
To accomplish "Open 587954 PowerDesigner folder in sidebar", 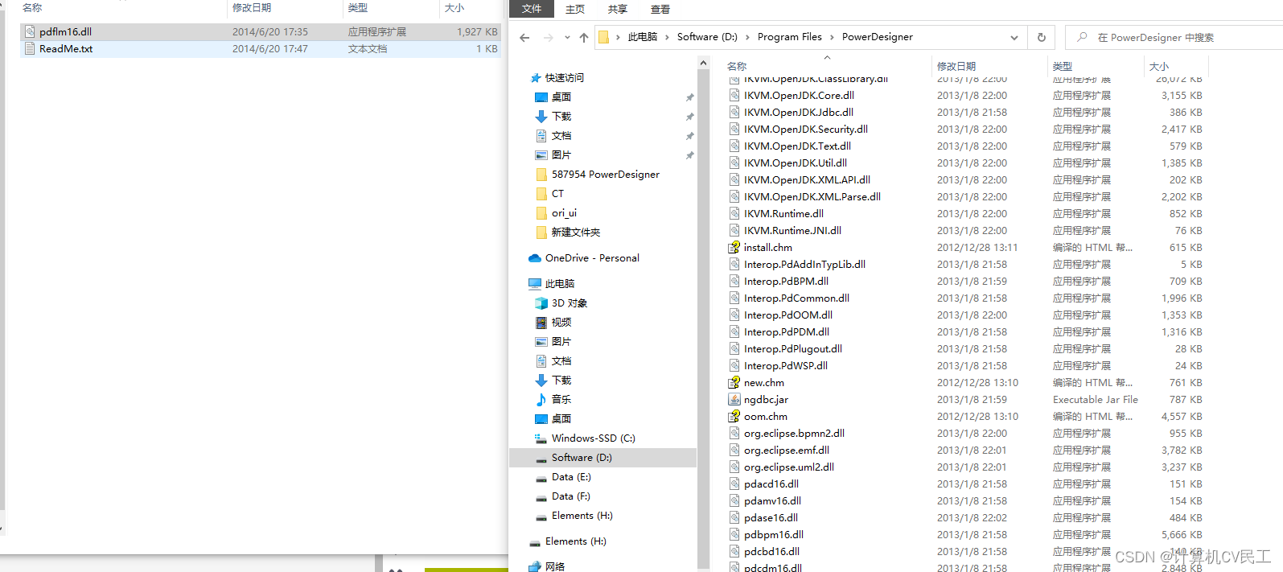I will pyautogui.click(x=606, y=175).
